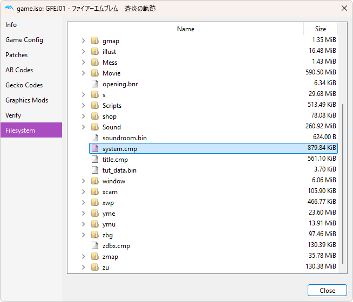Viewport: 353px width, 302px height.
Task: Open the Gecko Codes tab
Action: pos(24,85)
